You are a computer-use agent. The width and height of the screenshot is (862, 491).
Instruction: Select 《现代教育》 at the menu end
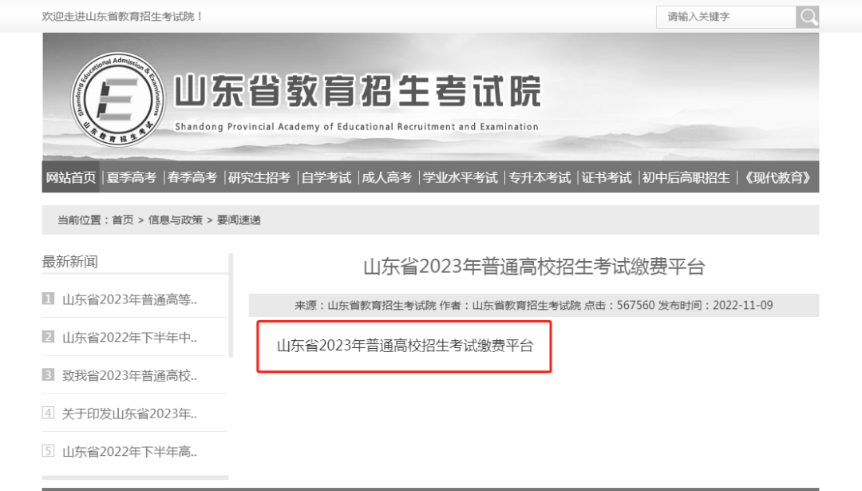[775, 177]
